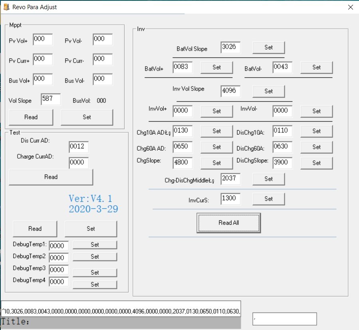Select the Vol Slope input box
Viewport: 359px width, 330px height.
point(51,99)
